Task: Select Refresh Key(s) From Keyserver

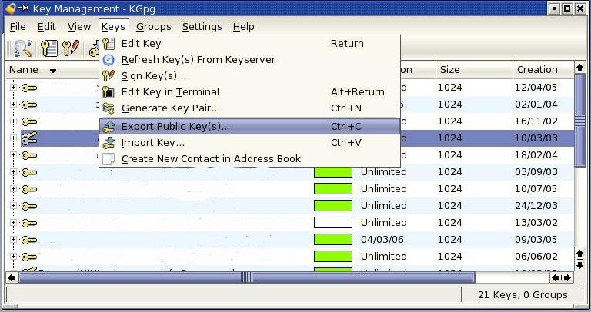Action: 249,60
